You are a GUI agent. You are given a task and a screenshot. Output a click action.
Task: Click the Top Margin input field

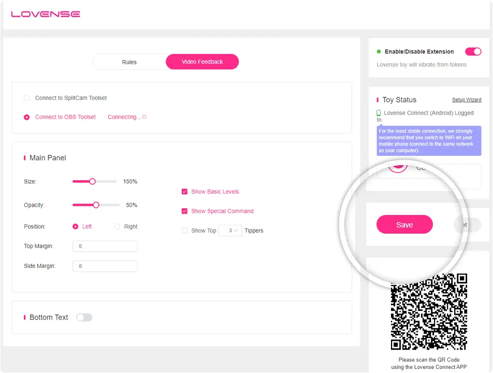point(105,246)
